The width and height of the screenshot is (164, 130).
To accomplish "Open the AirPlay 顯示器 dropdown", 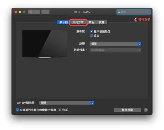I will (67, 103).
